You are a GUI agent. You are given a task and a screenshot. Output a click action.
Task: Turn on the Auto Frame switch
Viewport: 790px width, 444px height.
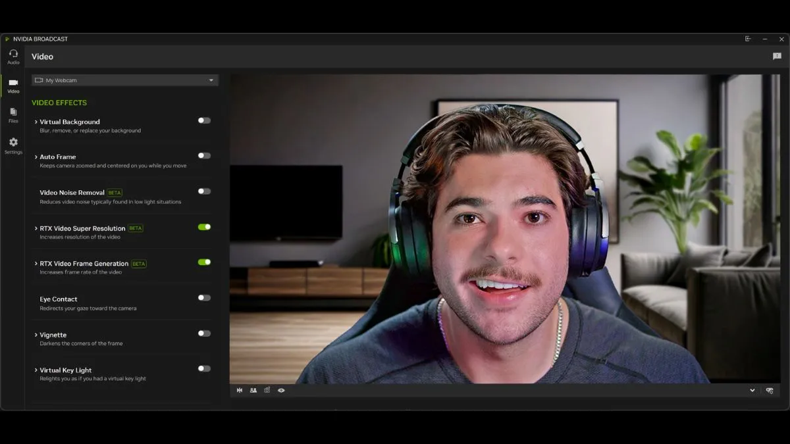204,156
